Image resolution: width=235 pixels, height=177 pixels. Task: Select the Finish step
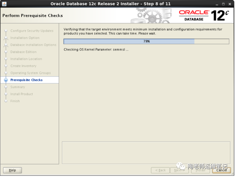15,101
